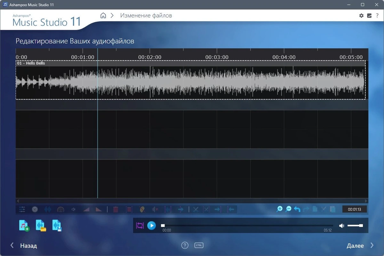384x256 pixels.
Task: Move to the left bracket arrow
Action: click(231, 210)
